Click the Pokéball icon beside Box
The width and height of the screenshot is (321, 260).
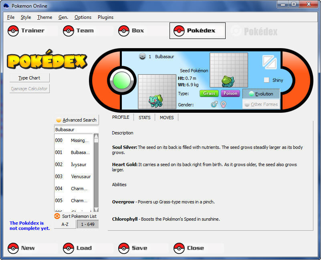(x=124, y=30)
